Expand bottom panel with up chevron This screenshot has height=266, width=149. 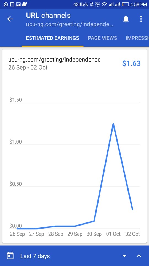click(139, 256)
